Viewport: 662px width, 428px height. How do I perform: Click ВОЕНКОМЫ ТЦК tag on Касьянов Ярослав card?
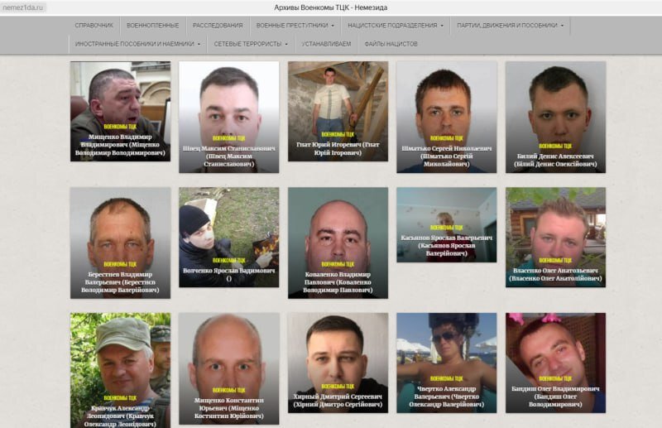click(447, 228)
